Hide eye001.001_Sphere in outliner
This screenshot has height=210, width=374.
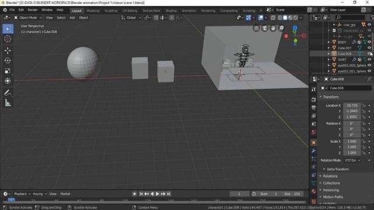[x=369, y=71]
